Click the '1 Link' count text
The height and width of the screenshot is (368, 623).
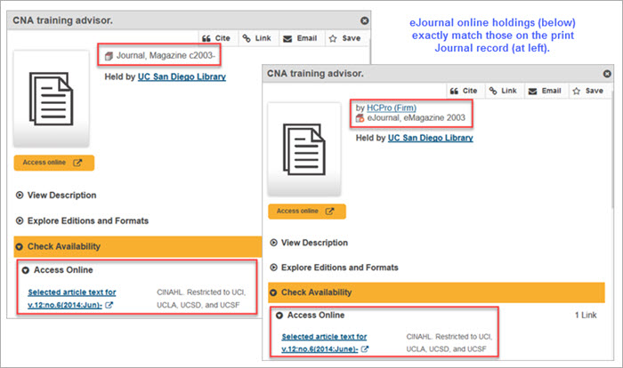click(x=586, y=316)
